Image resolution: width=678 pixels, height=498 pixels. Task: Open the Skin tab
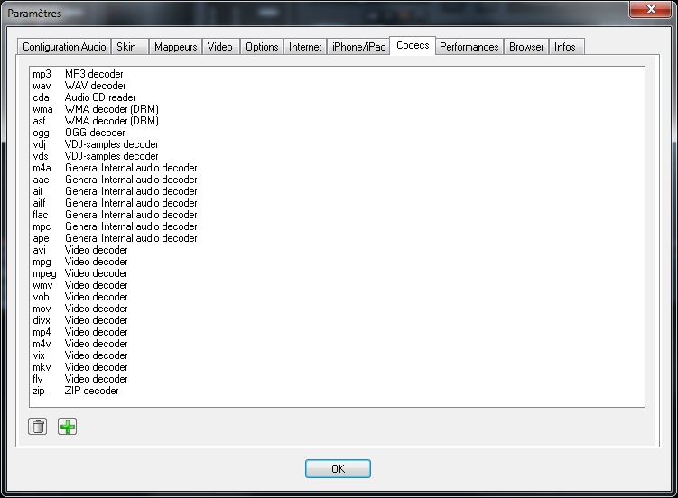tap(130, 47)
